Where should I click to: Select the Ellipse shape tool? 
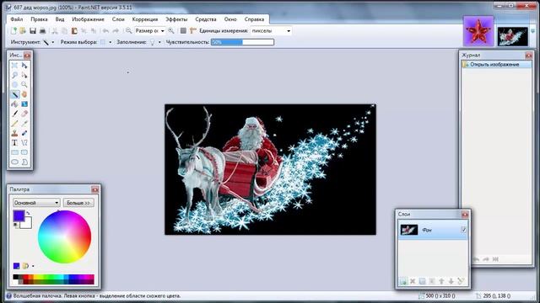pos(14,162)
